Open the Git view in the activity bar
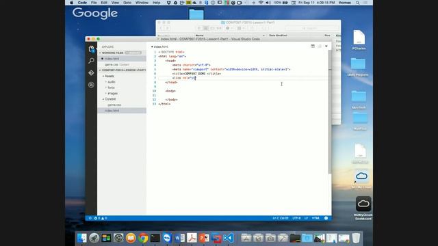The width and height of the screenshot is (438, 246). pyautogui.click(x=91, y=73)
